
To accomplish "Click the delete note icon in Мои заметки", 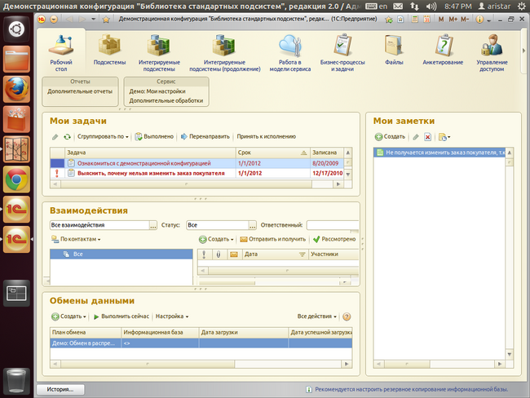I will pyautogui.click(x=427, y=137).
